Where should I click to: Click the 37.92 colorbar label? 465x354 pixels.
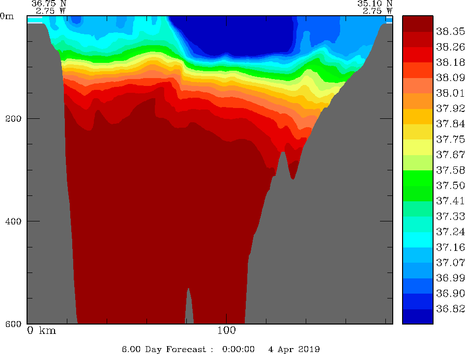click(450, 109)
